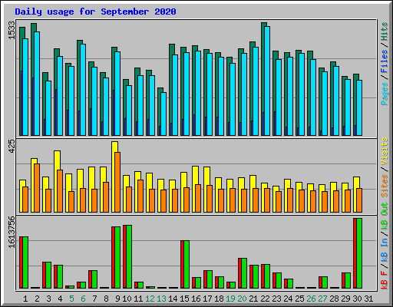Click the 'Daily usage for September 2020' title
The image size is (393, 307).
click(x=95, y=12)
